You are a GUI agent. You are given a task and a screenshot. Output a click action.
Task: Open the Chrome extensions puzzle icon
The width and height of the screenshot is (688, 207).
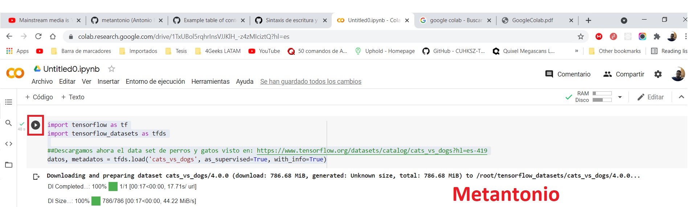click(x=657, y=36)
